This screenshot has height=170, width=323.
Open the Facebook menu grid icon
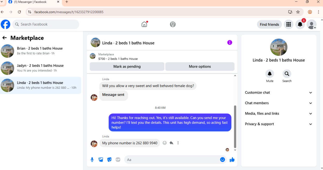click(x=289, y=25)
